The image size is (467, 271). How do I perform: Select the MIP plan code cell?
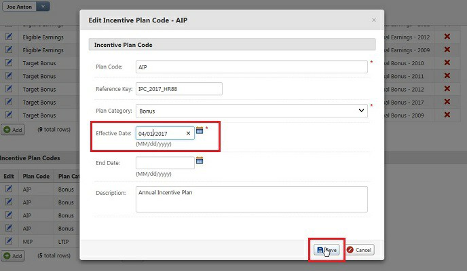pos(28,242)
